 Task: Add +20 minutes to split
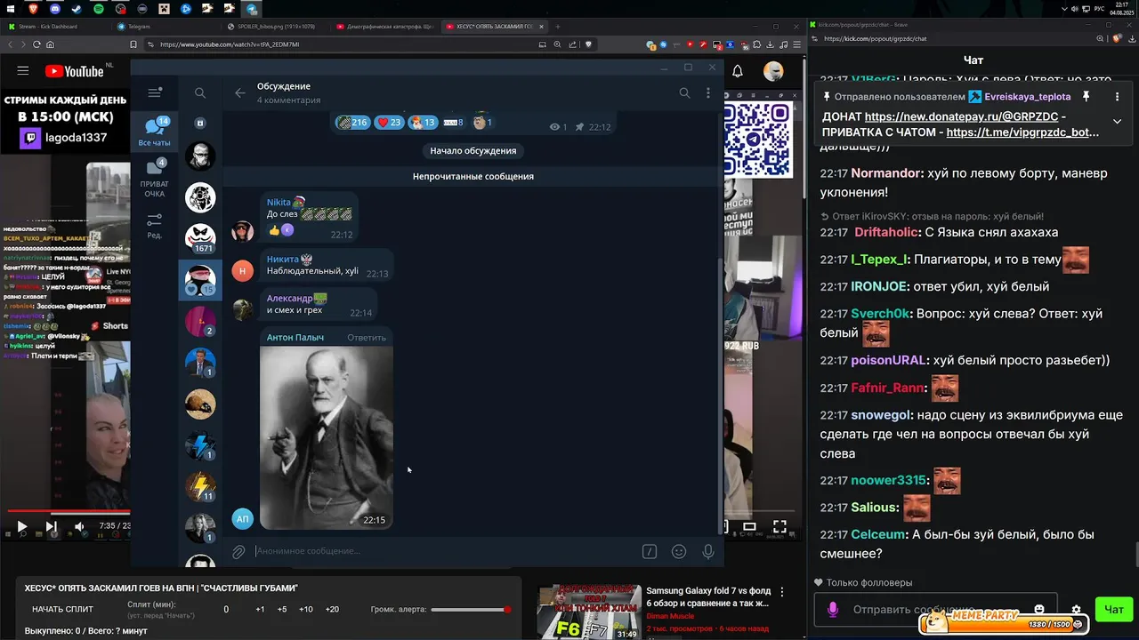point(332,609)
